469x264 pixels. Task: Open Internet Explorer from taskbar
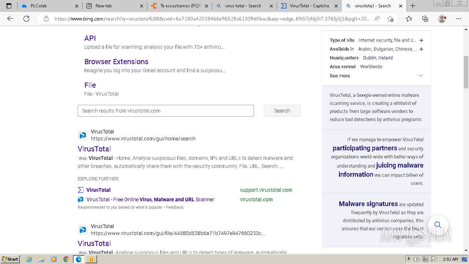(29, 259)
